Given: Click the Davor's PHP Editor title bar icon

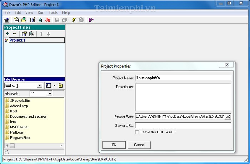Looking at the screenshot, I should pos(5,4).
